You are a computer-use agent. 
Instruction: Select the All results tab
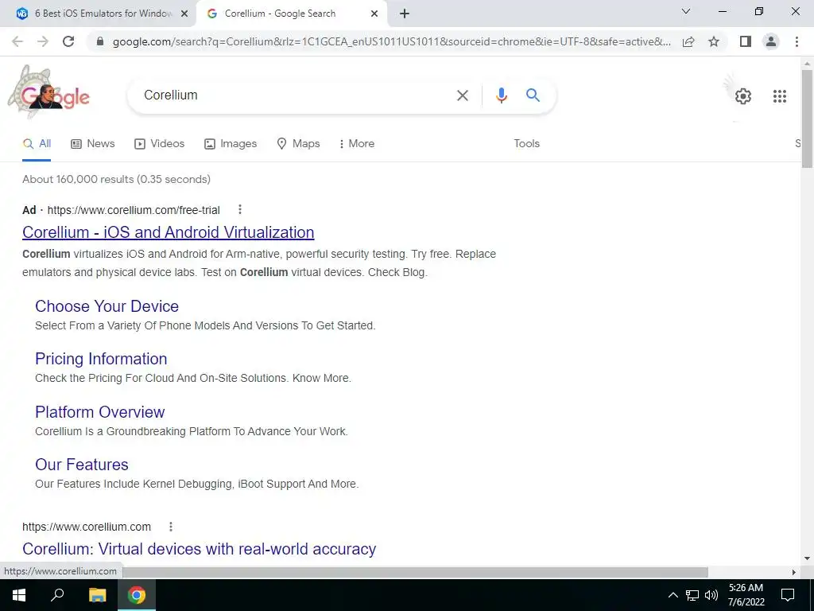[x=37, y=144]
